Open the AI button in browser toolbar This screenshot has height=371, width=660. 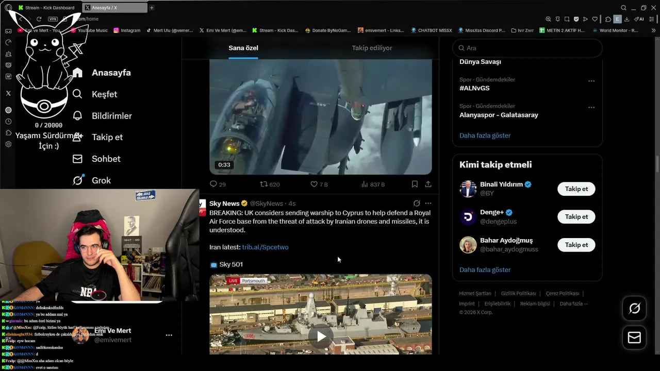(639, 19)
